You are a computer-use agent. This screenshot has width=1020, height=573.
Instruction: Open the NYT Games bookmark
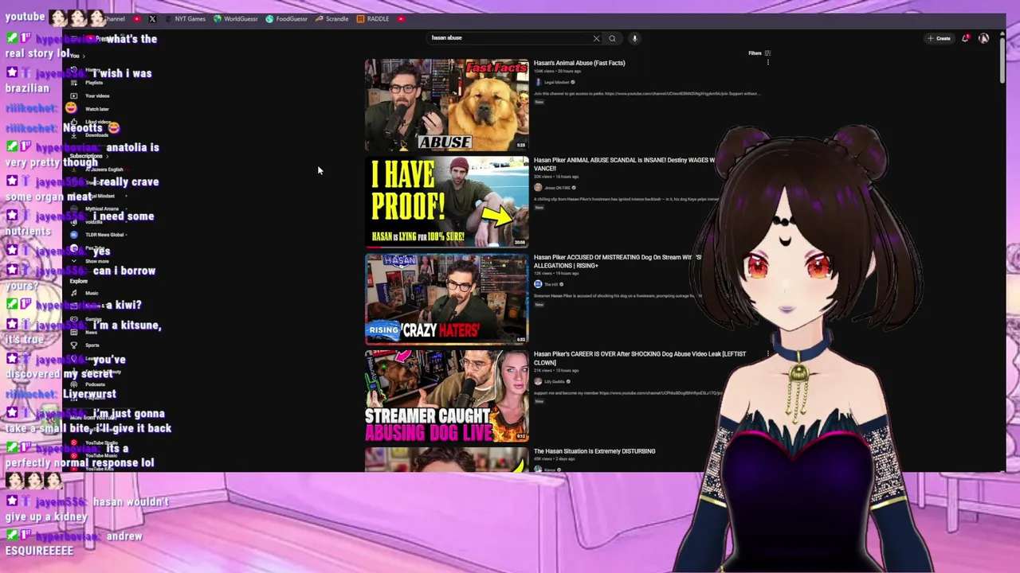(185, 18)
